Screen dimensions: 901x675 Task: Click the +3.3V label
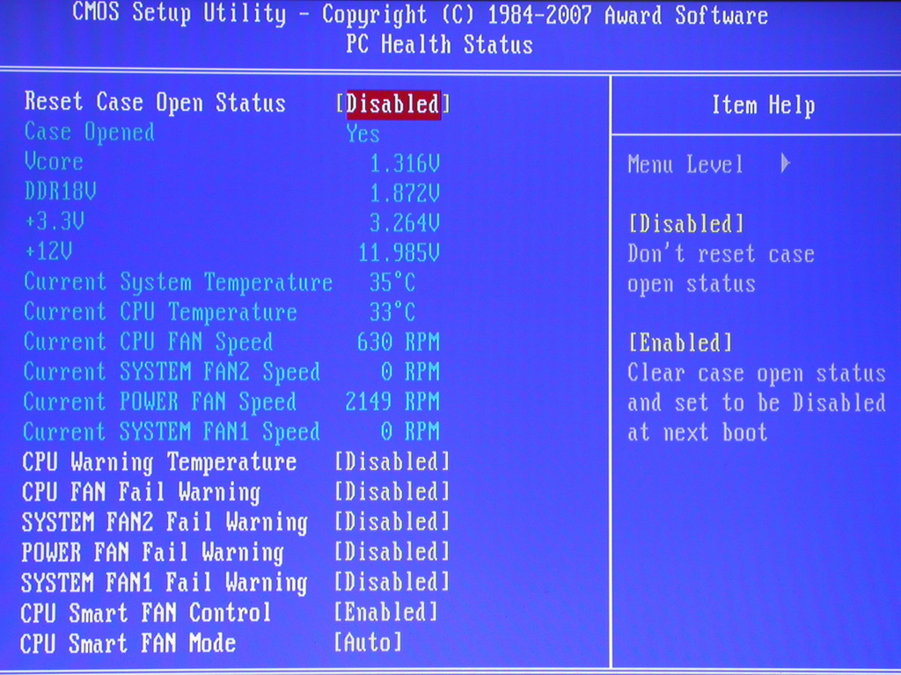click(54, 221)
